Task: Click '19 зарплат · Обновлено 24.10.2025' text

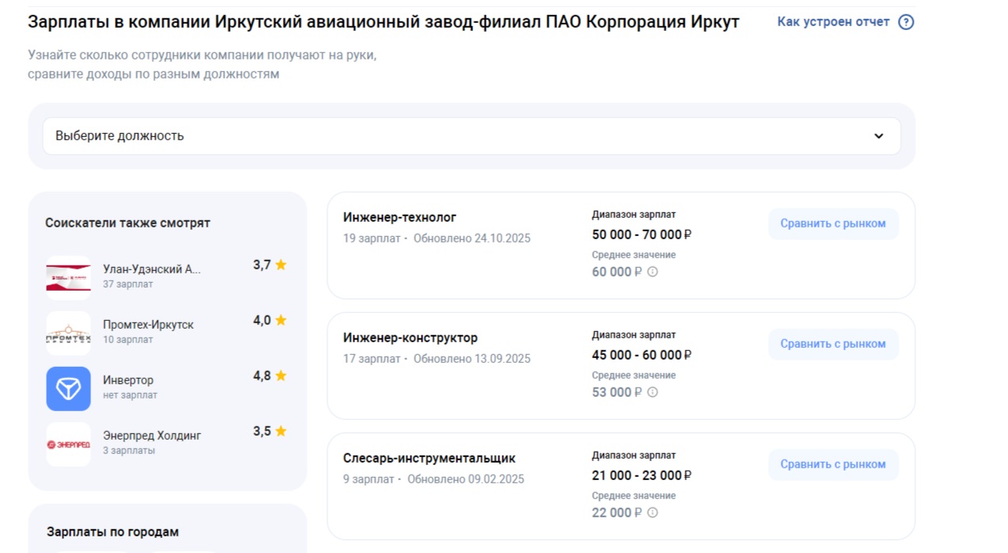Action: (437, 238)
